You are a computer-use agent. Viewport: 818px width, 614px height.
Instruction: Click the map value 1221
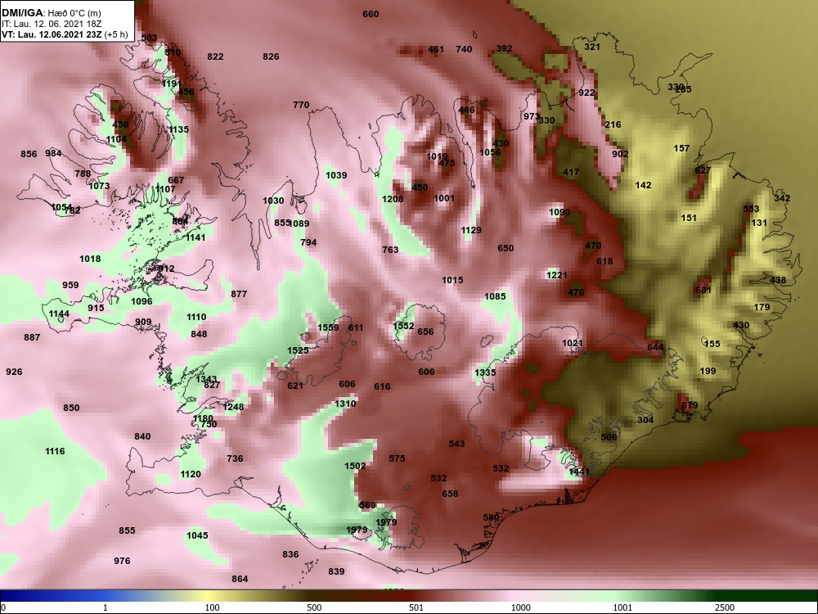pyautogui.click(x=556, y=274)
